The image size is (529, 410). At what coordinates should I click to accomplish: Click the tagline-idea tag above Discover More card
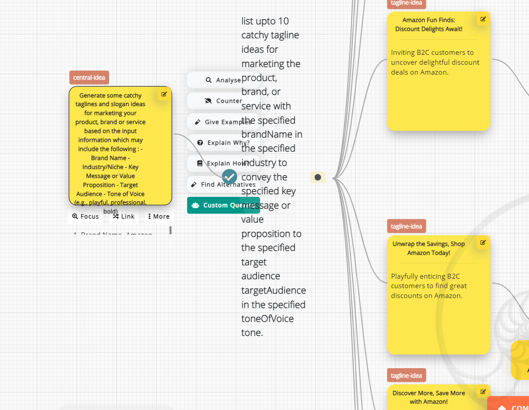(x=407, y=375)
